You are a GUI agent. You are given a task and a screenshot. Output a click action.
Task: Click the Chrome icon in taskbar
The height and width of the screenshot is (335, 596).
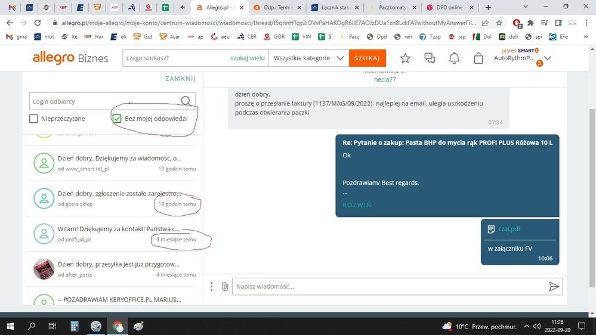118,326
